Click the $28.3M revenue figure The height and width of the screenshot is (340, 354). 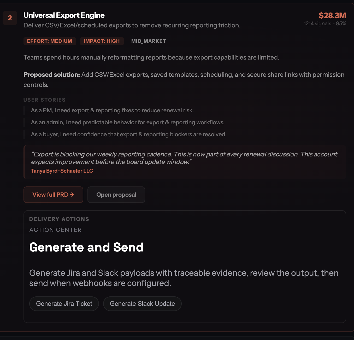[332, 16]
